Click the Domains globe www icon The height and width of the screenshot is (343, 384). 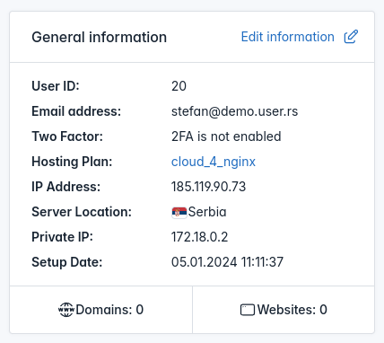pos(66,310)
